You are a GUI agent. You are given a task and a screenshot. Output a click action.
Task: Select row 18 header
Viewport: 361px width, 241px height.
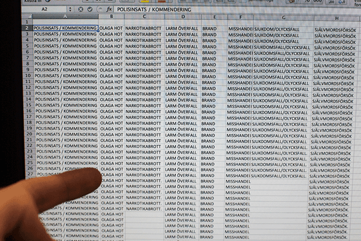29,122
